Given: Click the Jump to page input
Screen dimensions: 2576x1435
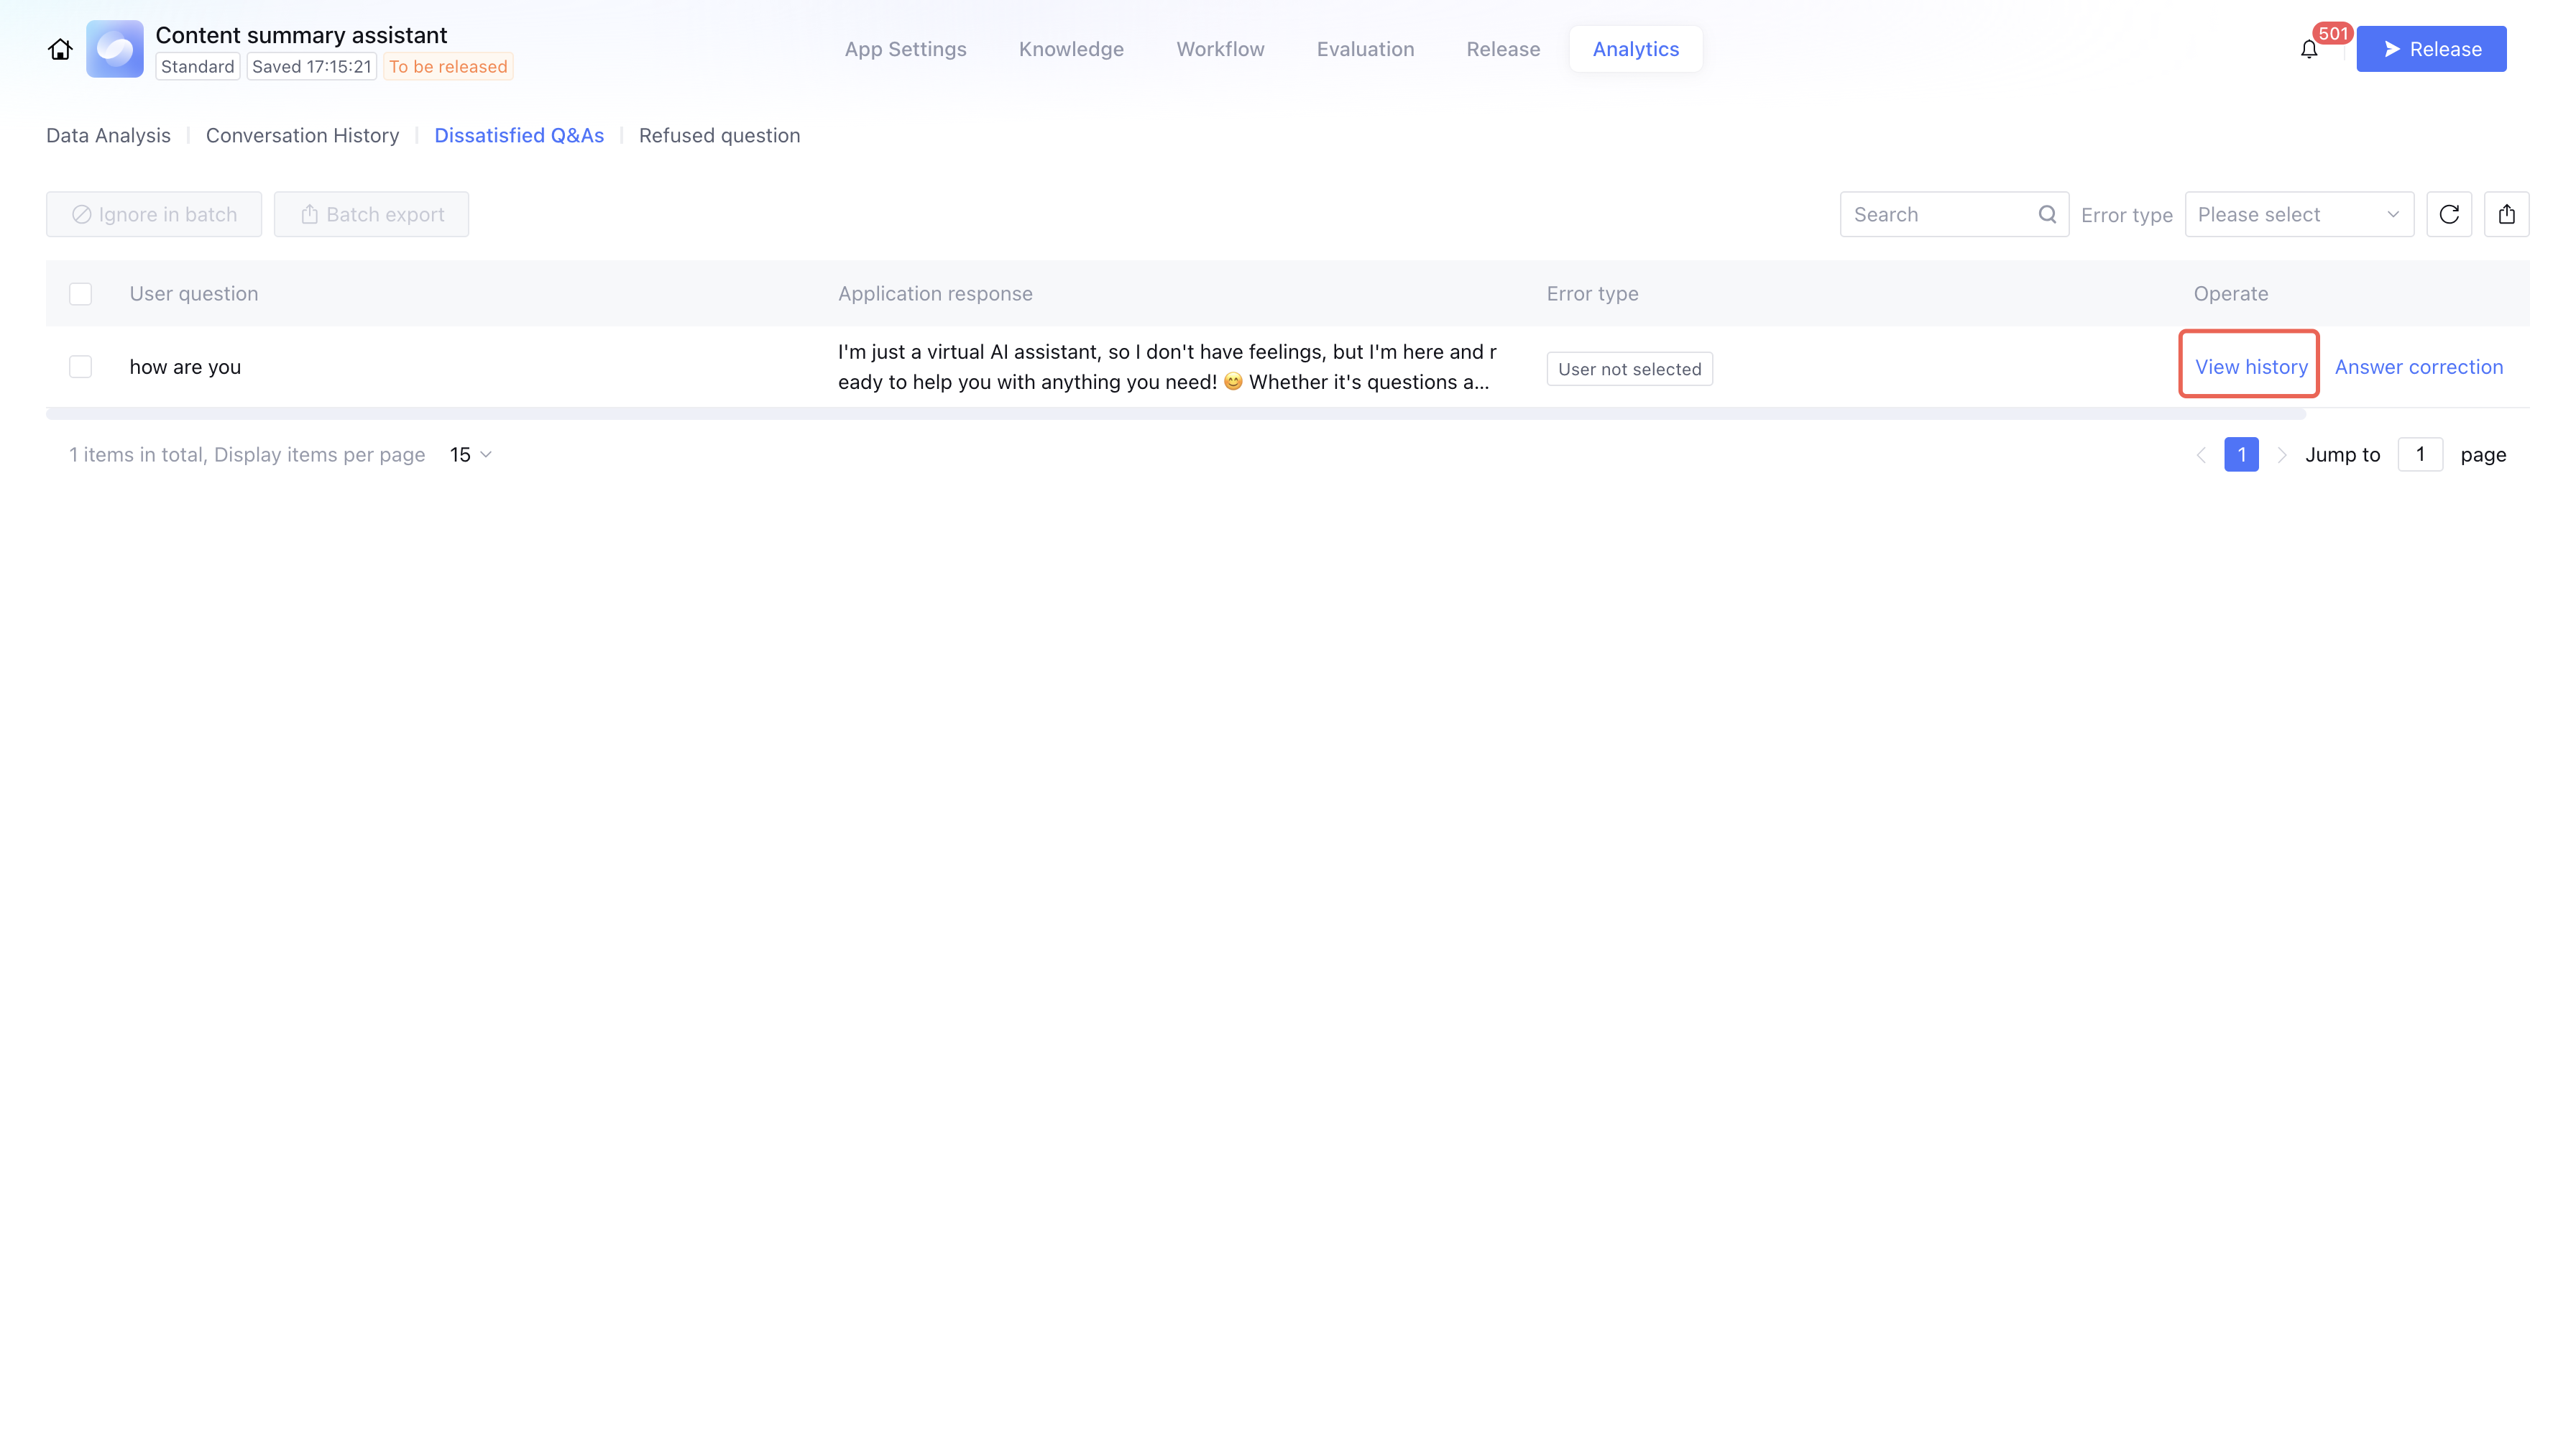Looking at the screenshot, I should pyautogui.click(x=2419, y=455).
